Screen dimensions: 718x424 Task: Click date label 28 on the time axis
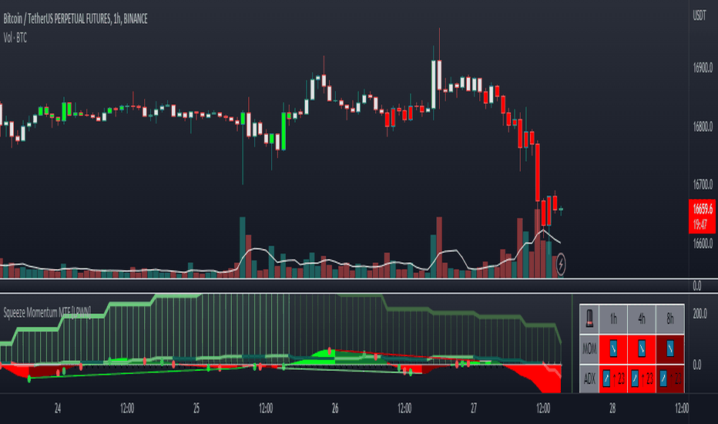coord(612,409)
